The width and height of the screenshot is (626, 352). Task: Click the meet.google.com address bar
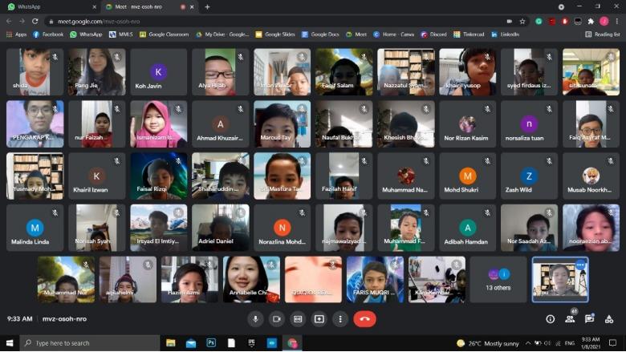(x=241, y=21)
